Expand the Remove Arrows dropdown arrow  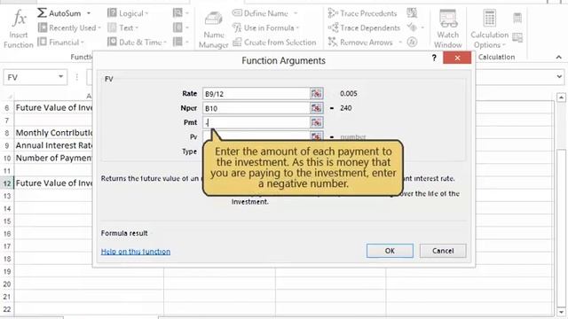tap(400, 43)
